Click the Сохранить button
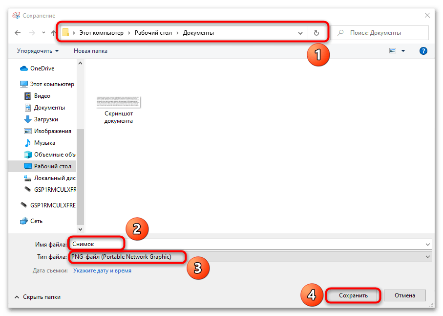This screenshot has width=443, height=316. pyautogui.click(x=353, y=295)
